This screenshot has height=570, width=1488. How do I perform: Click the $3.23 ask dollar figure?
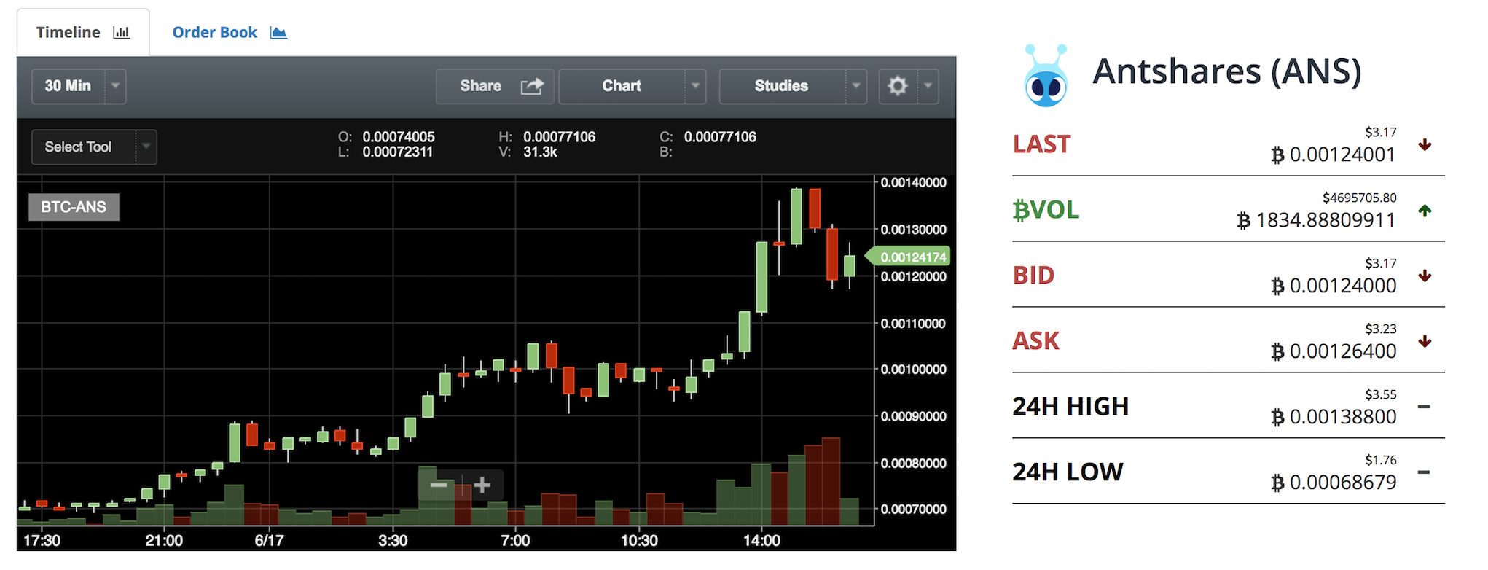point(1381,329)
